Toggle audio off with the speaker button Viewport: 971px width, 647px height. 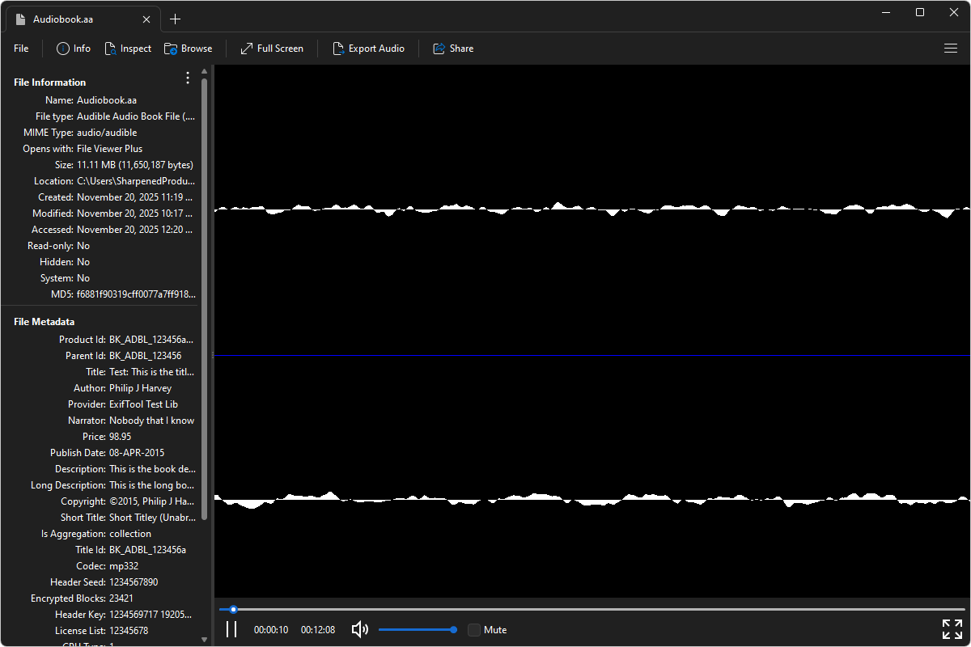click(x=359, y=629)
